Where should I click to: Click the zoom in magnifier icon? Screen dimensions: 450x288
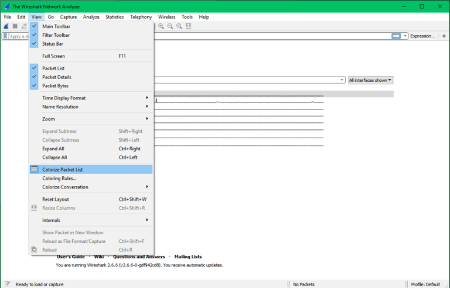[x=161, y=26]
